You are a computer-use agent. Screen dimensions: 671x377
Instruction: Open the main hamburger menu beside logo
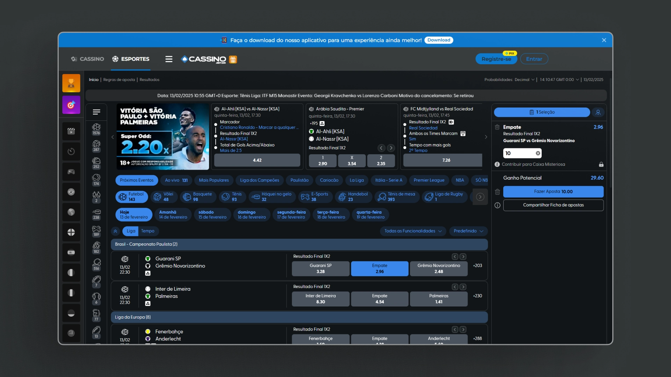click(x=169, y=59)
